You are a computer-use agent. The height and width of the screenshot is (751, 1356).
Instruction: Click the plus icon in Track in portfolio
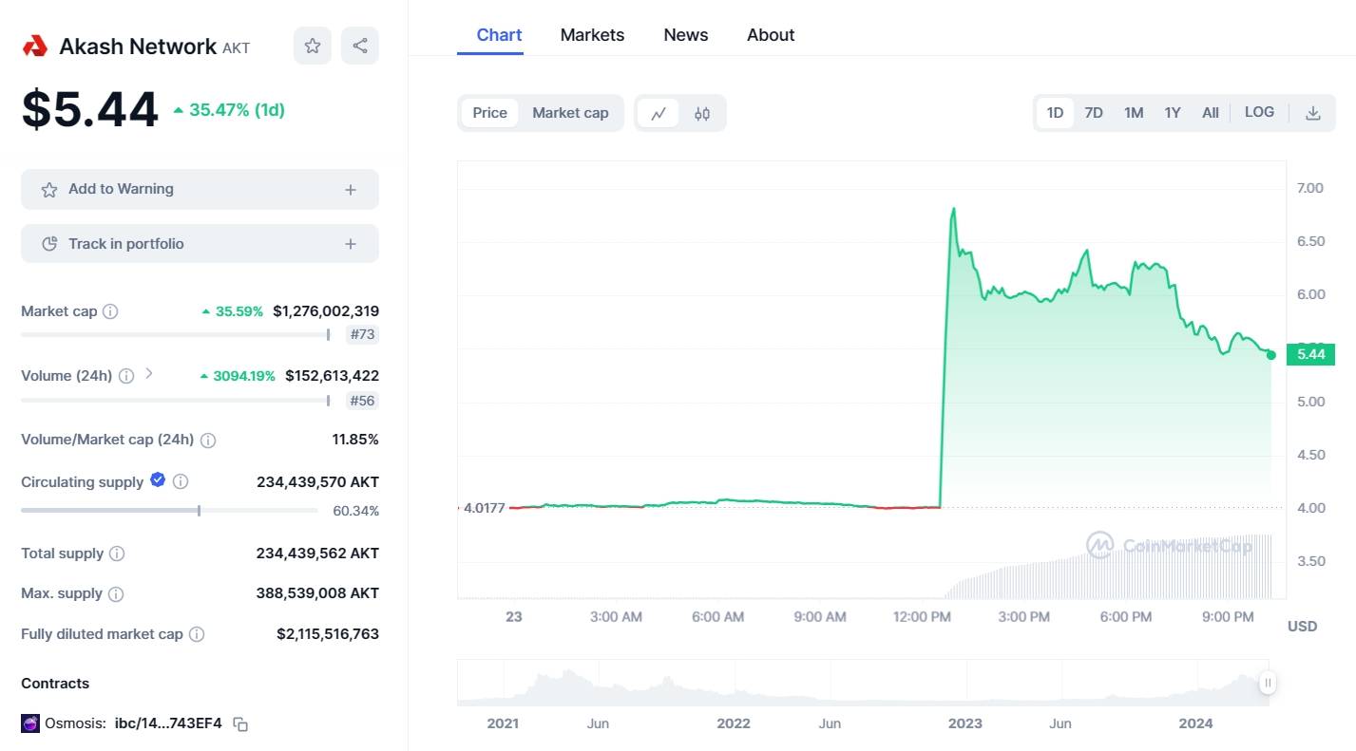(351, 244)
